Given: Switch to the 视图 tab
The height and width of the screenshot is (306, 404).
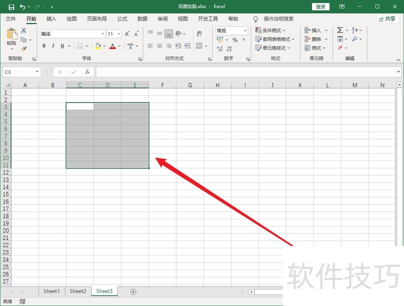Looking at the screenshot, I should pos(183,19).
